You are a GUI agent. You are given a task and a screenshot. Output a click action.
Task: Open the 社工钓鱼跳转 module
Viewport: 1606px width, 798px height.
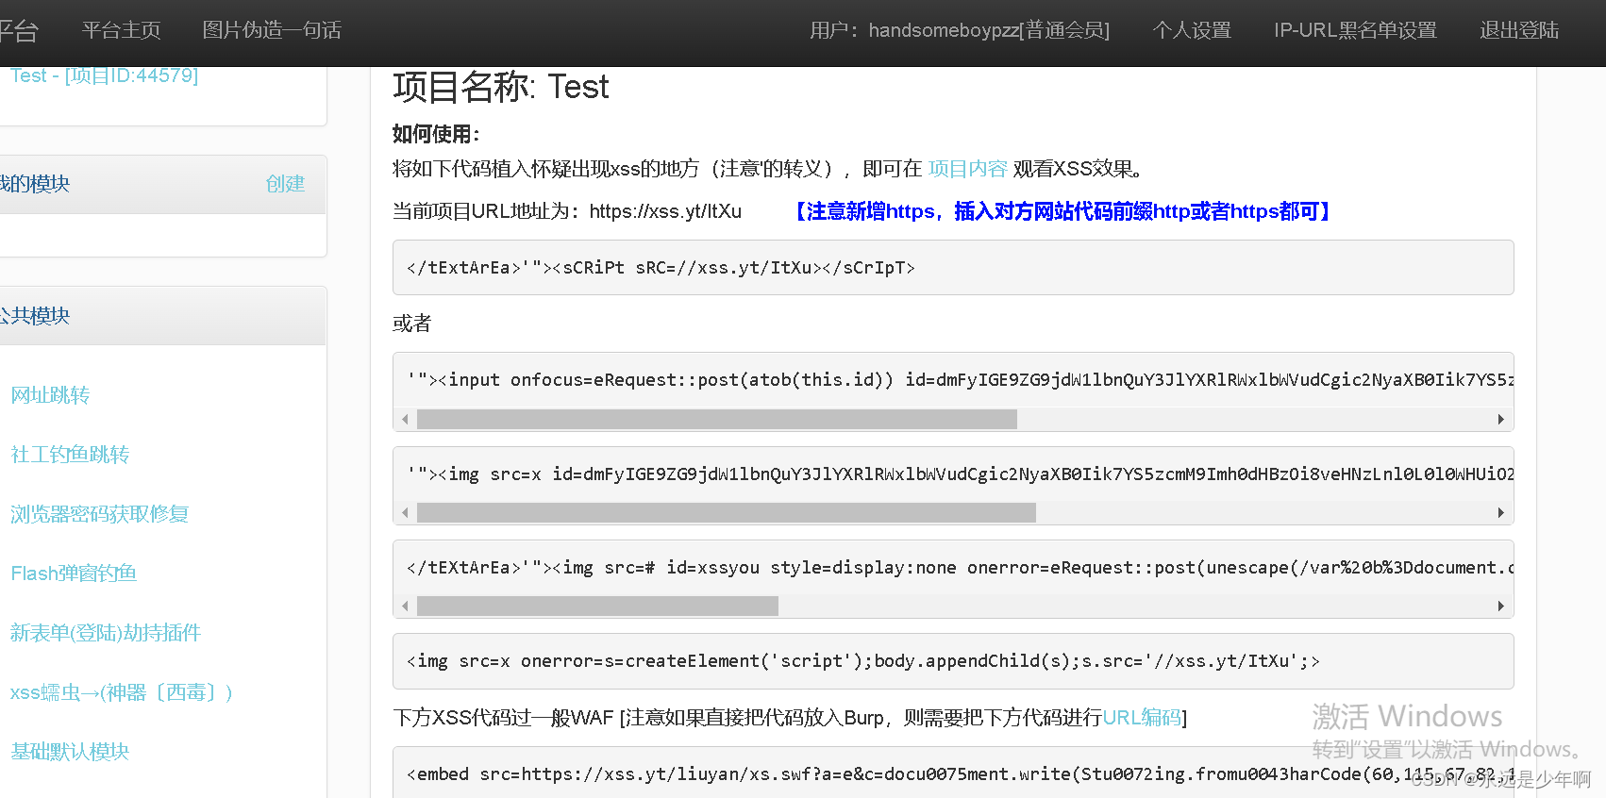[70, 455]
